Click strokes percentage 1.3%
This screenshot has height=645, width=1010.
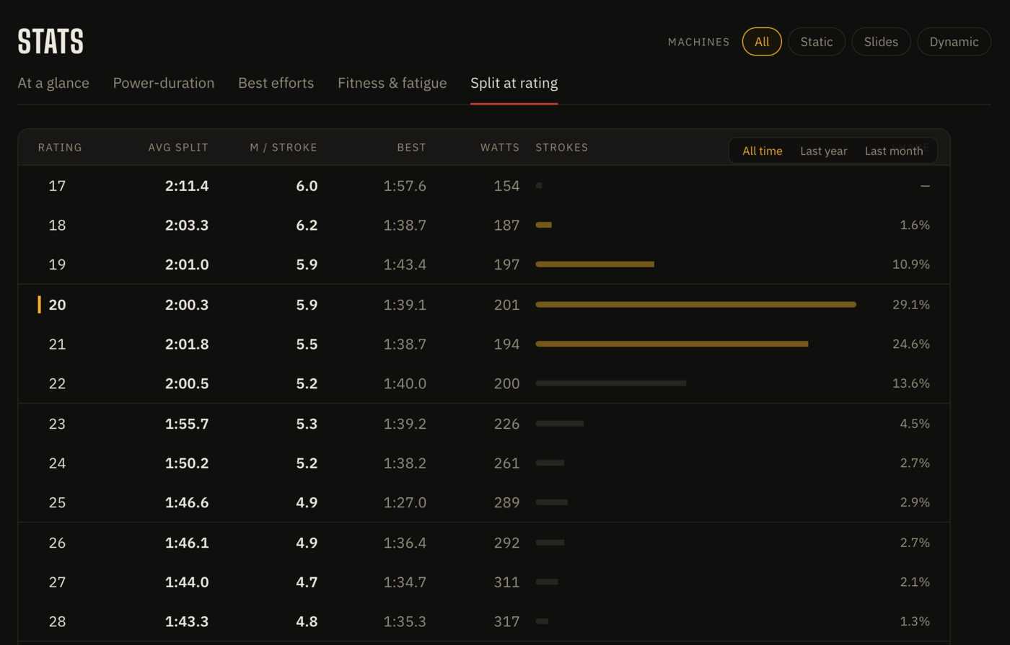coord(915,621)
